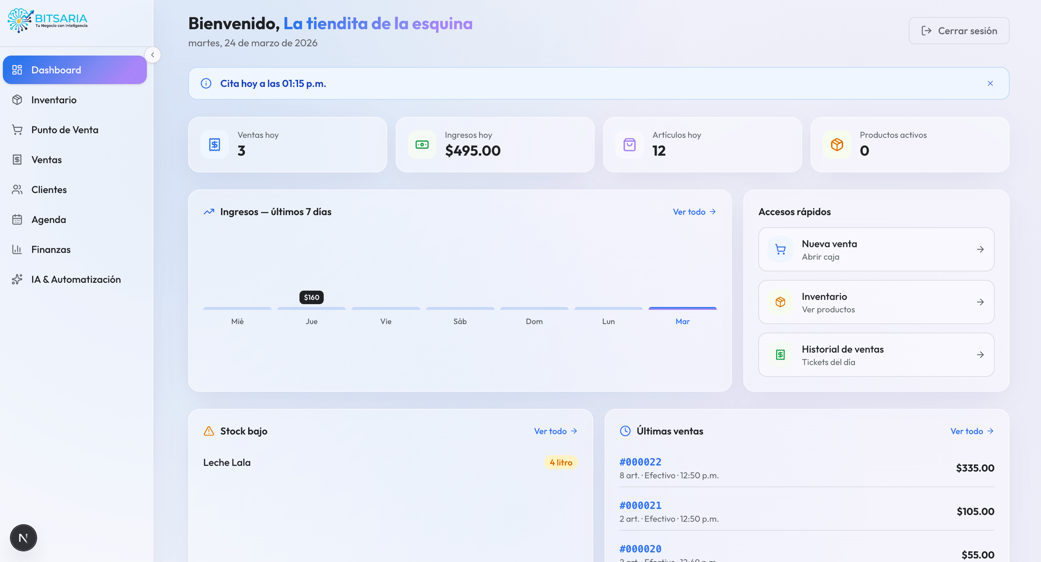Open IA & Automatización section
The image size is (1041, 562).
tap(76, 279)
